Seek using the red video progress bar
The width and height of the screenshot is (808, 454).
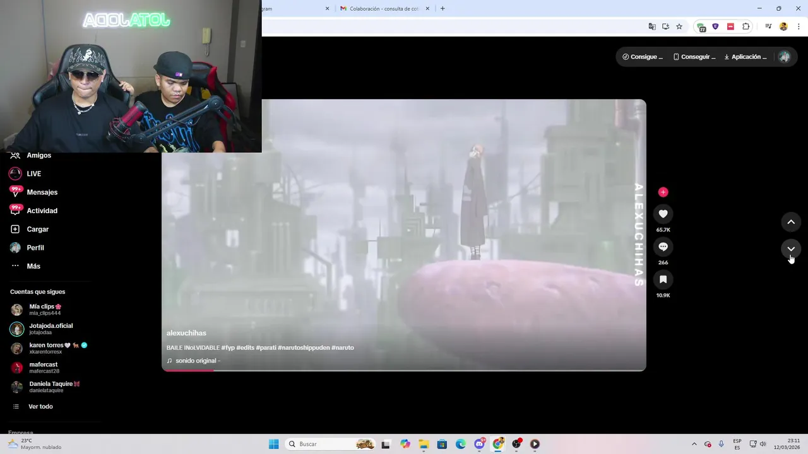(x=404, y=370)
